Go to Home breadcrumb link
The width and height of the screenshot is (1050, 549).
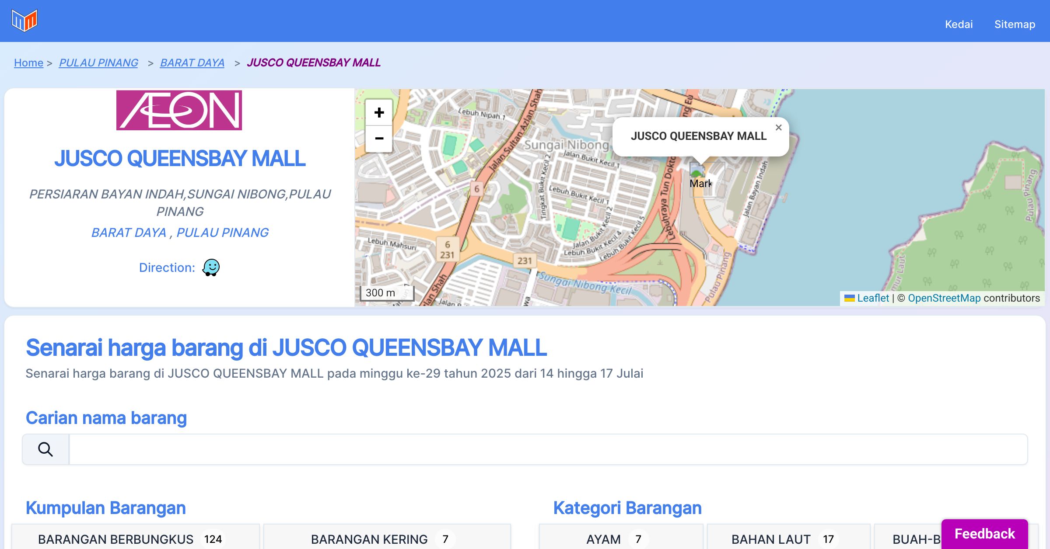click(28, 63)
